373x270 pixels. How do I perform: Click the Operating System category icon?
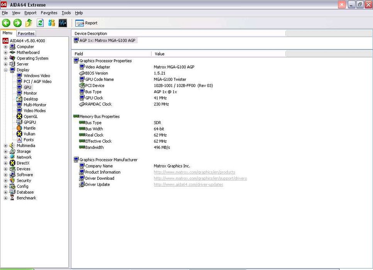pyautogui.click(x=12, y=58)
